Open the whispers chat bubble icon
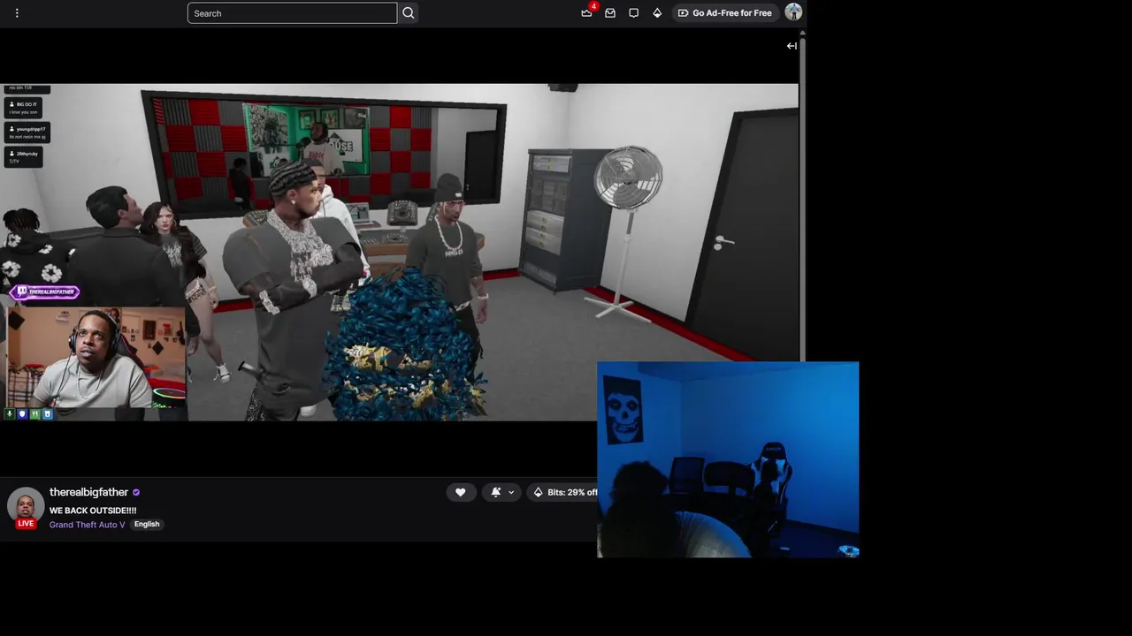Image resolution: width=1132 pixels, height=636 pixels. tap(633, 13)
